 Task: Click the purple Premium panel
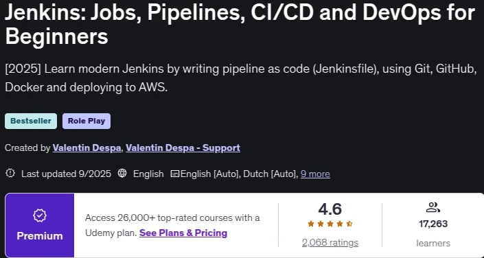(x=40, y=225)
